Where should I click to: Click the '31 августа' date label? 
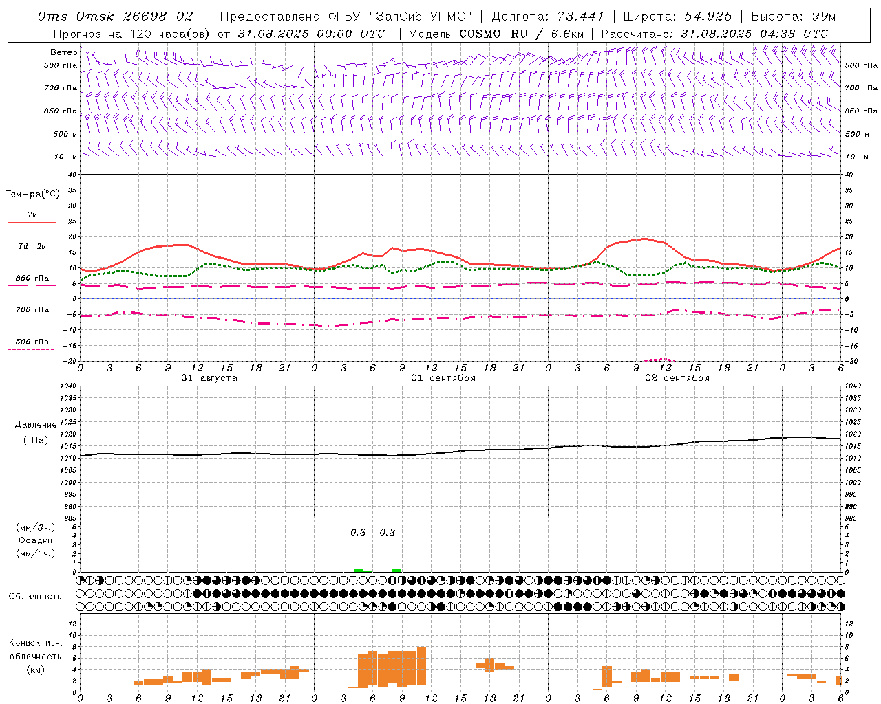click(209, 377)
